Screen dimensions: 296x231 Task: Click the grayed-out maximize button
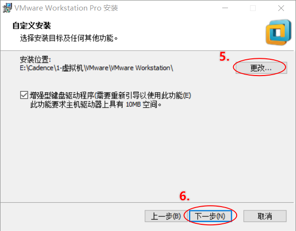tap(253, 8)
